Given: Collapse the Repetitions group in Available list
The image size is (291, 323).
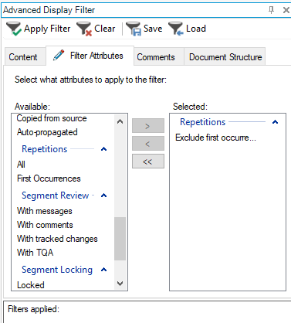Looking at the screenshot, I should (103, 149).
